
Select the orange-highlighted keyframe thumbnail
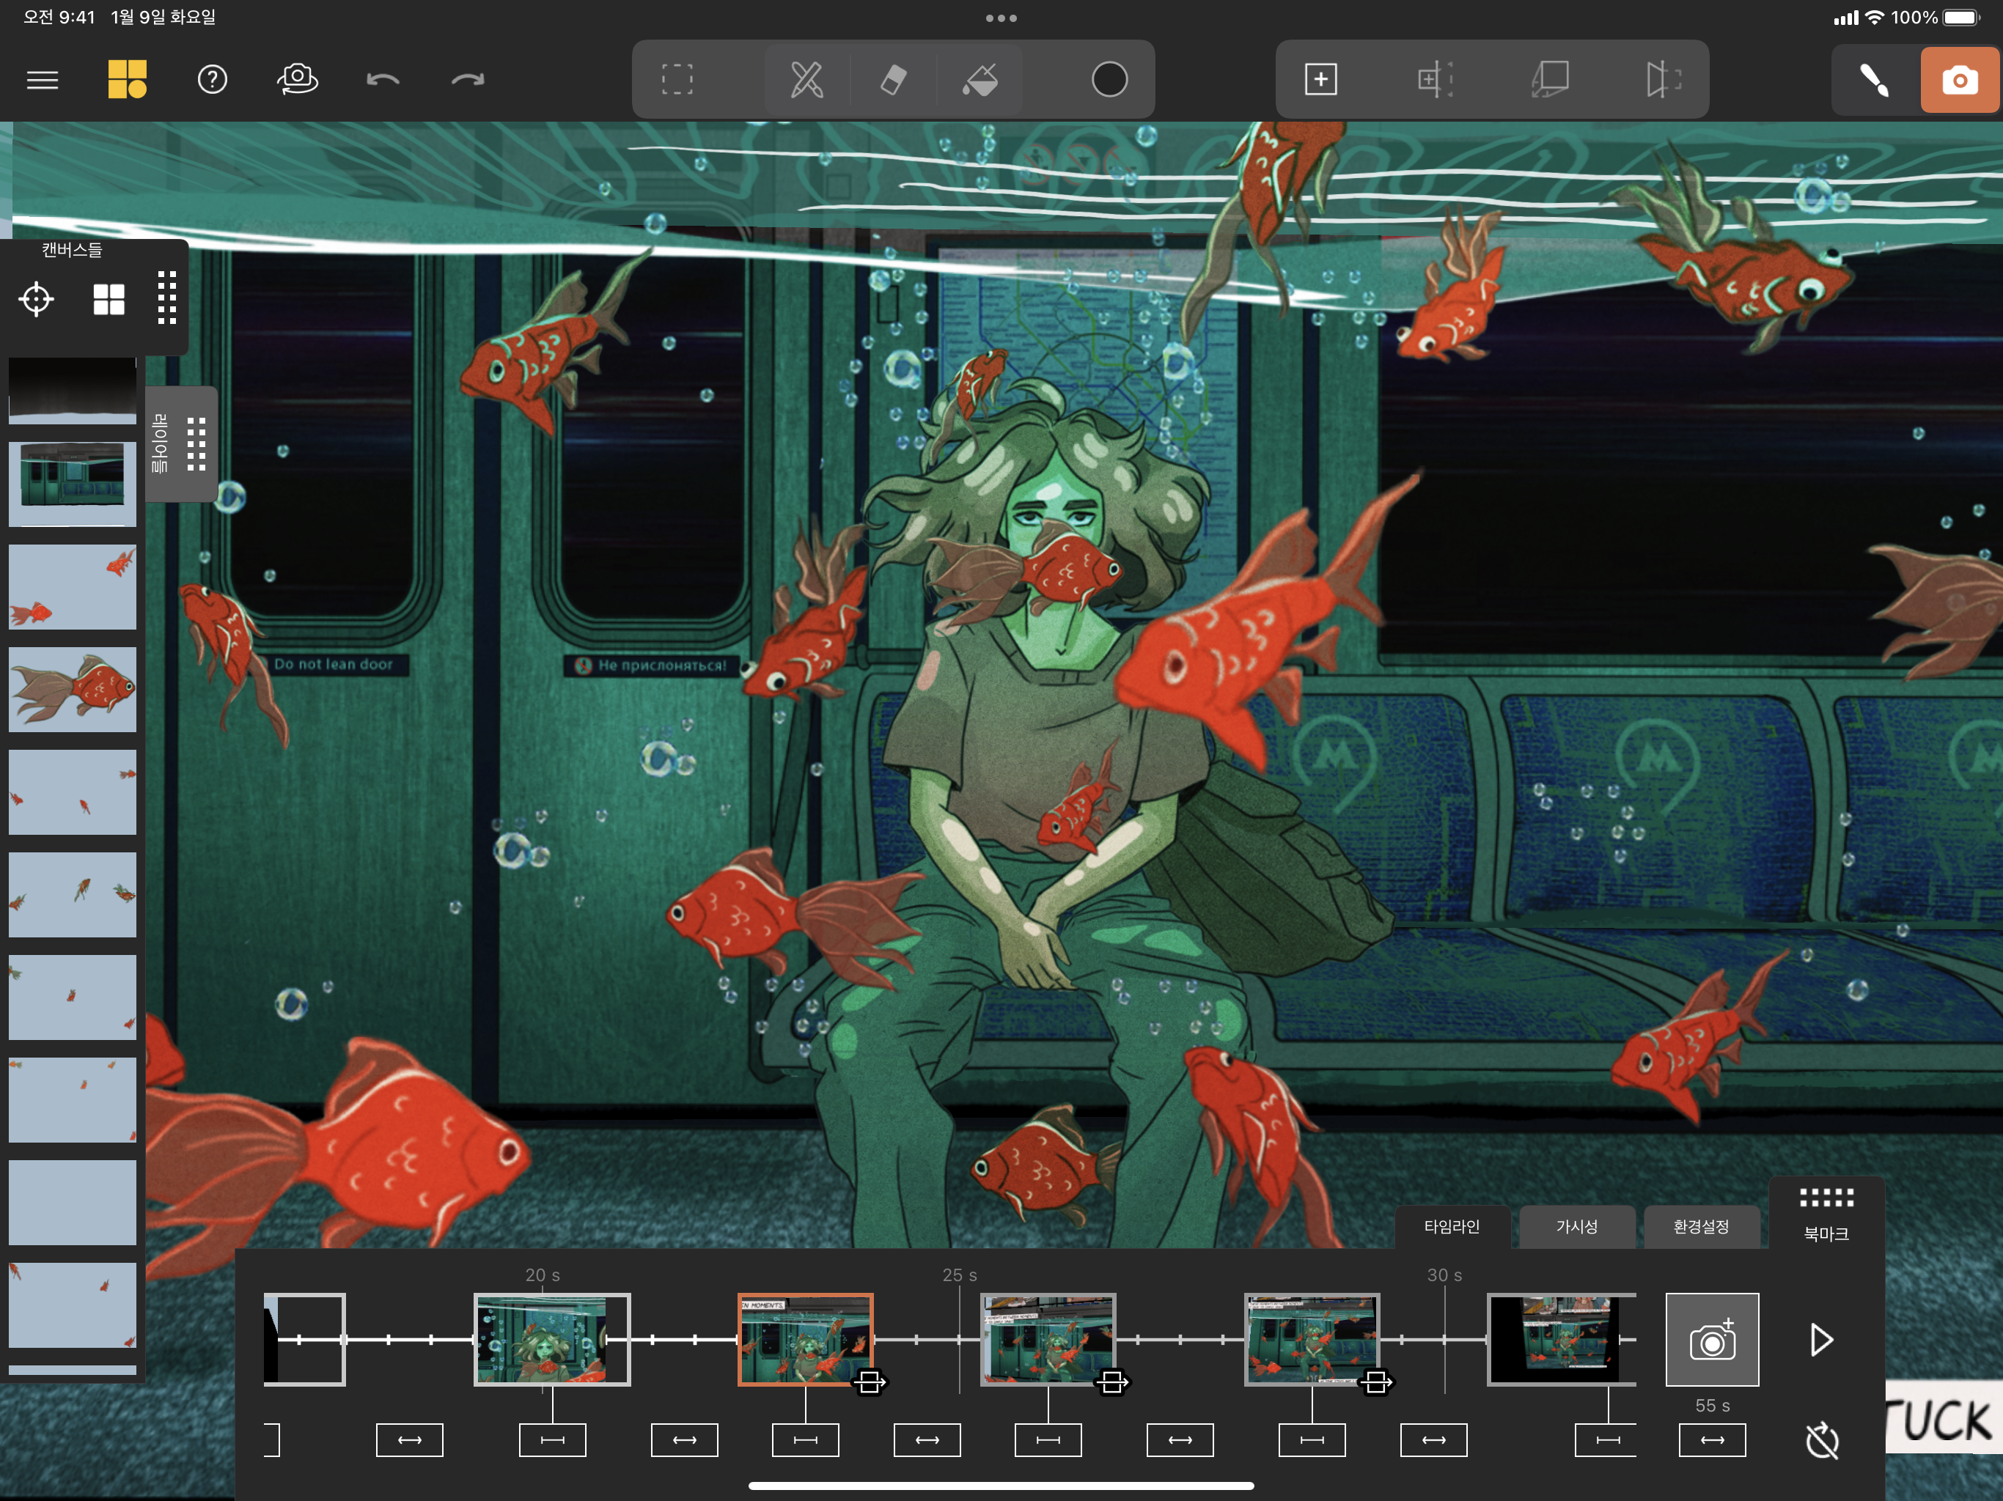tap(806, 1339)
